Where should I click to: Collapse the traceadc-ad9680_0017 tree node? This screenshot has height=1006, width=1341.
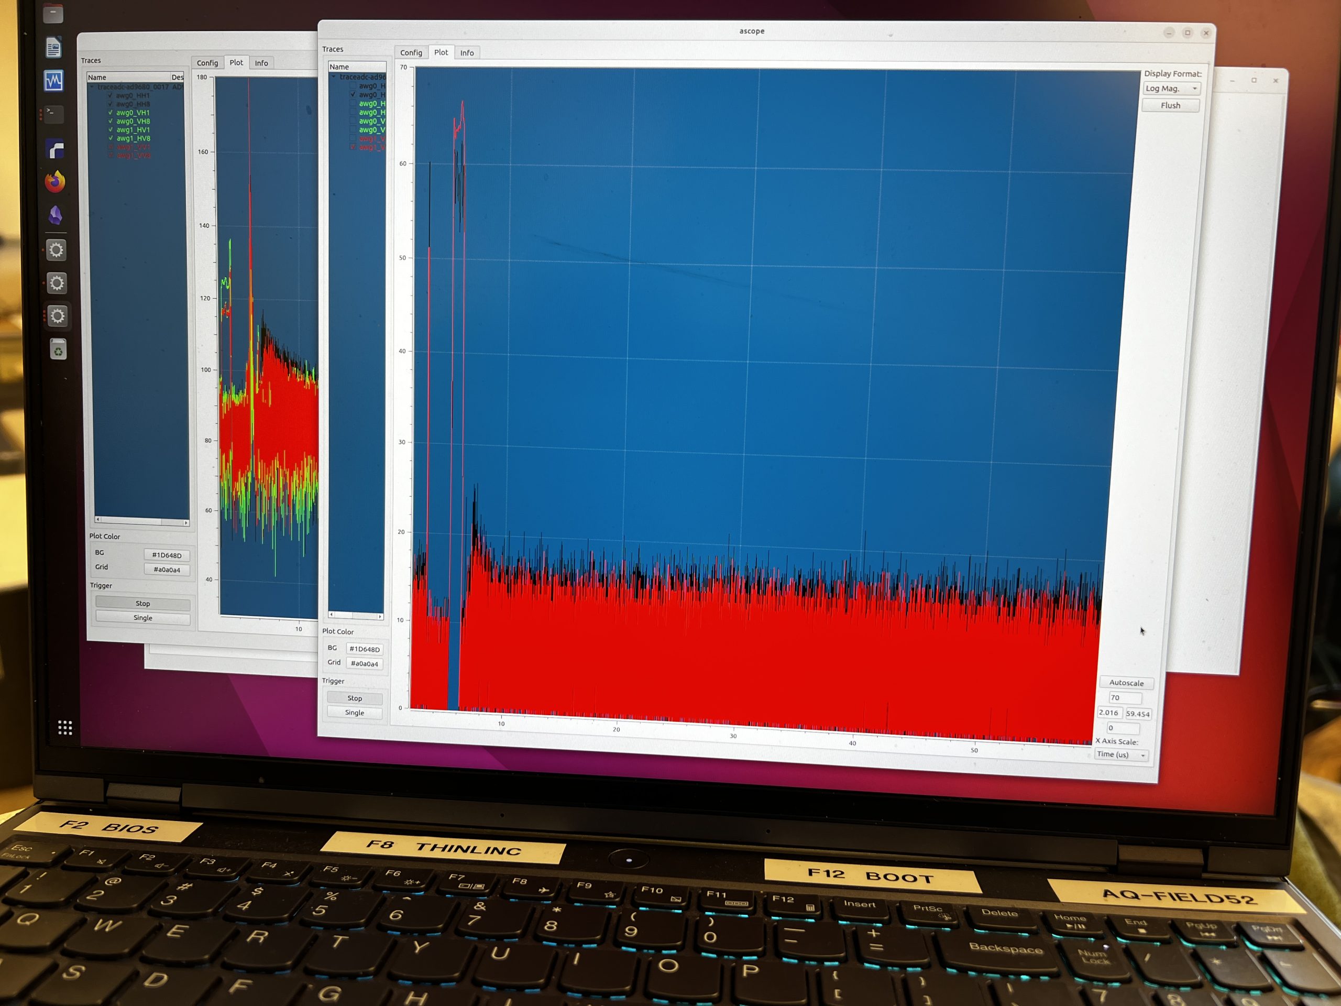point(92,86)
